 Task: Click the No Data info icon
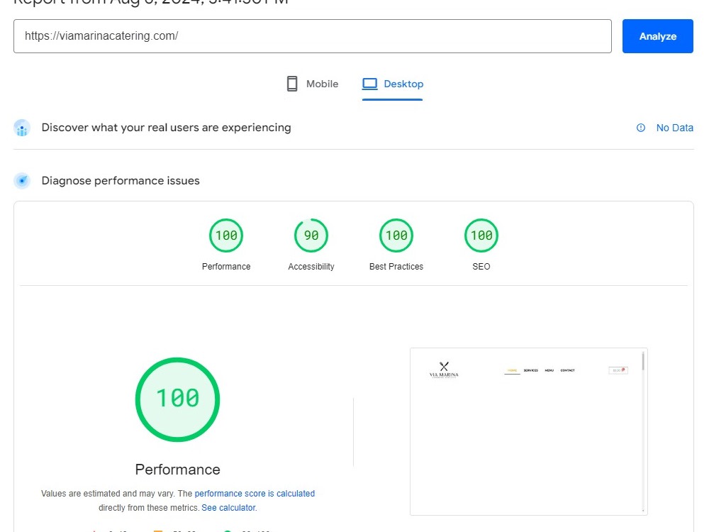click(x=641, y=128)
